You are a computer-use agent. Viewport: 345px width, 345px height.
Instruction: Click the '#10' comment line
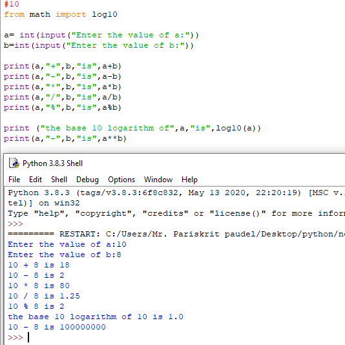[x=12, y=4]
